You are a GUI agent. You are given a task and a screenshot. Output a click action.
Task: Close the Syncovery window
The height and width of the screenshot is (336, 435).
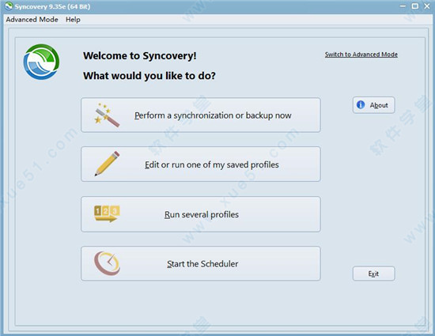click(x=427, y=6)
